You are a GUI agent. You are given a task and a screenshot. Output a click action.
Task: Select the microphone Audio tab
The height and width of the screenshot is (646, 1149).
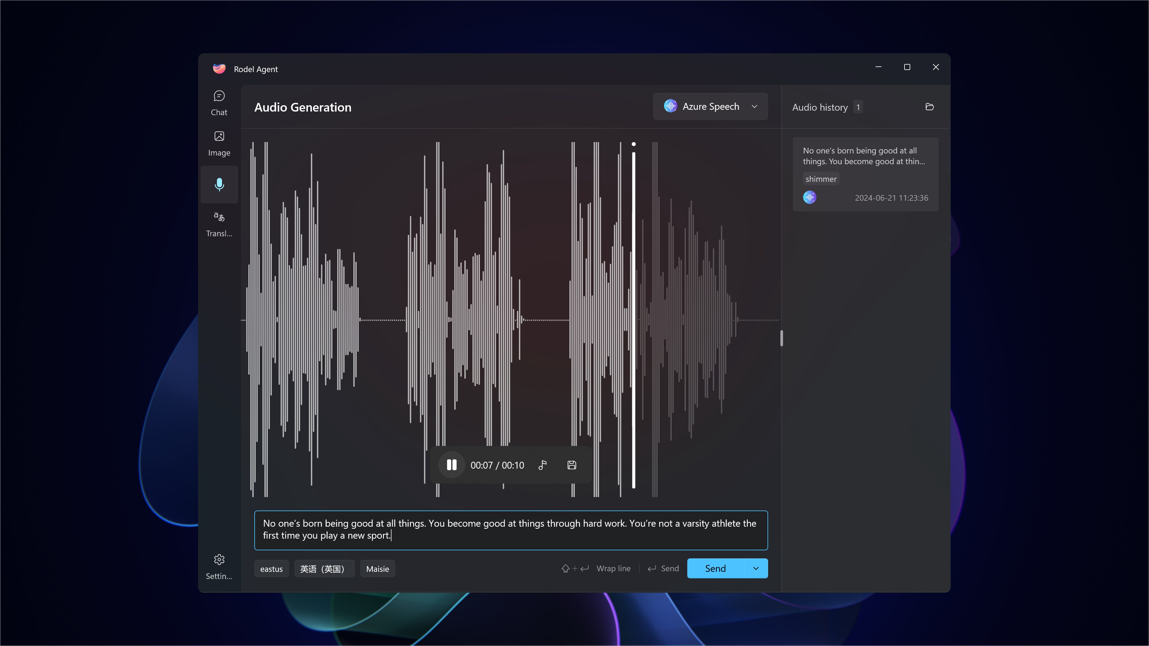(219, 184)
